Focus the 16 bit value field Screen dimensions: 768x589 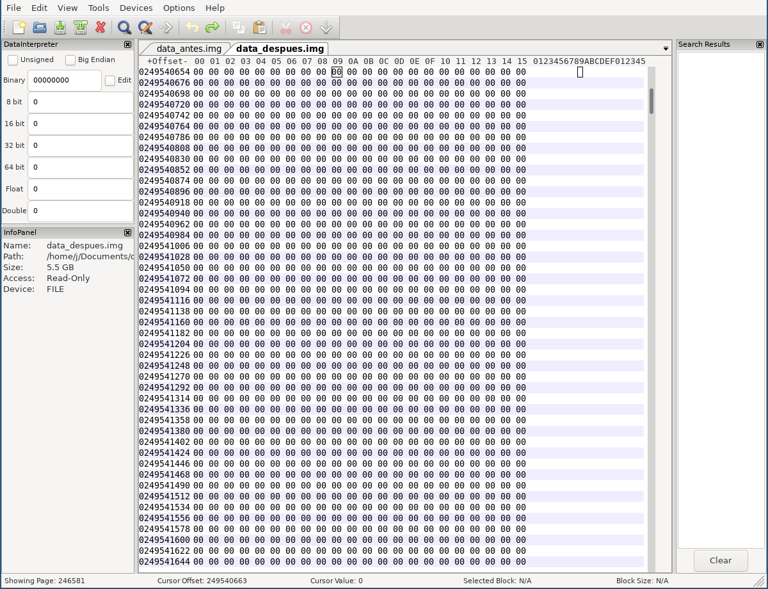pyautogui.click(x=81, y=124)
